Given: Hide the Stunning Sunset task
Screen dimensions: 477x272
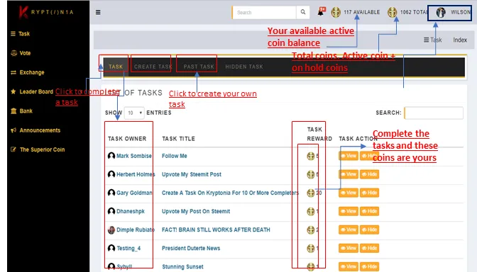Looking at the screenshot, I should click(x=369, y=266).
